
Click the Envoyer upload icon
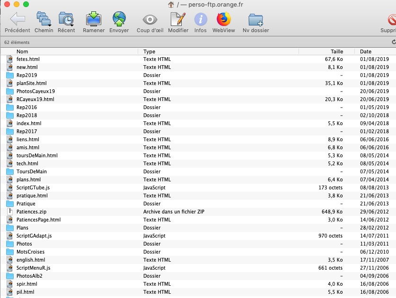pyautogui.click(x=119, y=19)
